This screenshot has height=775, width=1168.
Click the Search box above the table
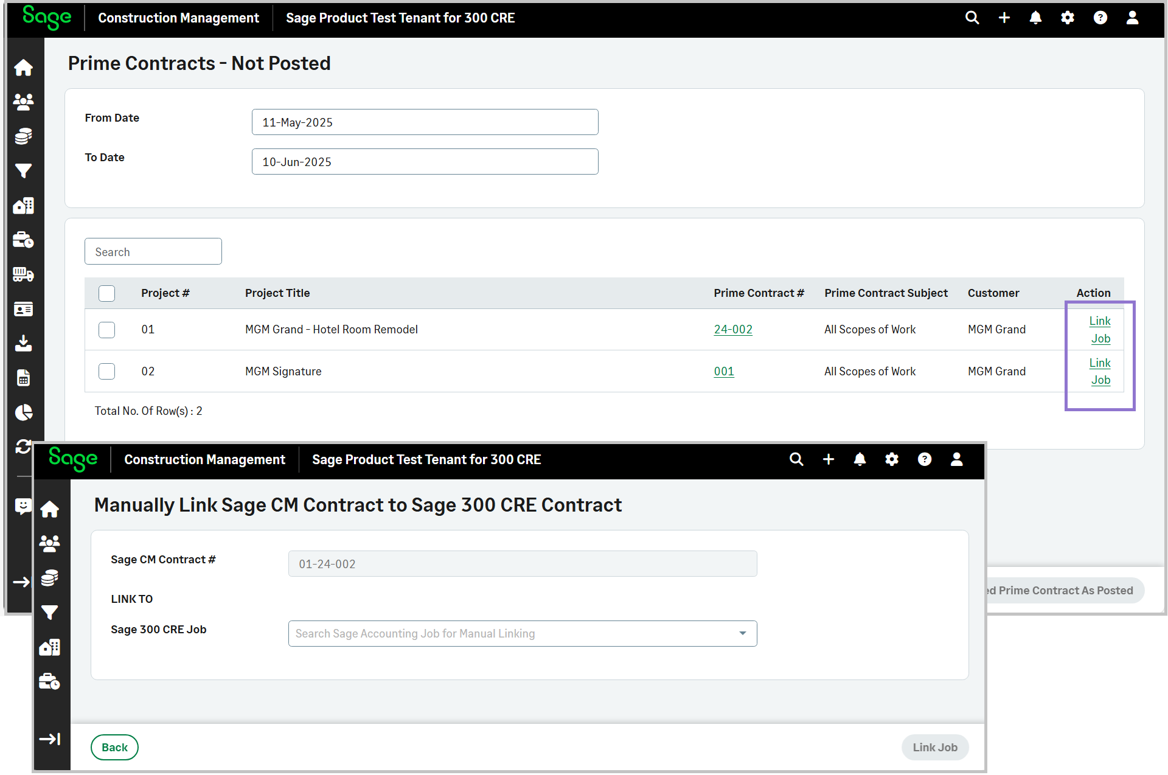click(153, 251)
